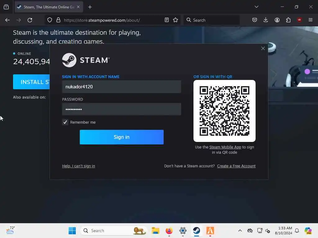Open the Pocket save icon
Image resolution: width=318 pixels, height=238 pixels.
tap(255, 20)
